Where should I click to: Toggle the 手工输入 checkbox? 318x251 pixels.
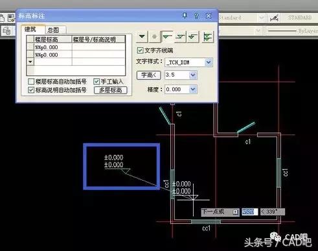point(97,81)
